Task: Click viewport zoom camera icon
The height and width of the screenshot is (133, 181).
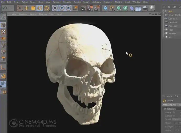Action: coord(153,14)
